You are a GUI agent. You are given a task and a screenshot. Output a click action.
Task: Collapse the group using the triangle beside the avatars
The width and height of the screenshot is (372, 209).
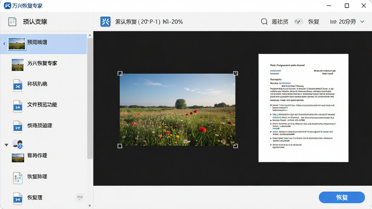pos(7,144)
